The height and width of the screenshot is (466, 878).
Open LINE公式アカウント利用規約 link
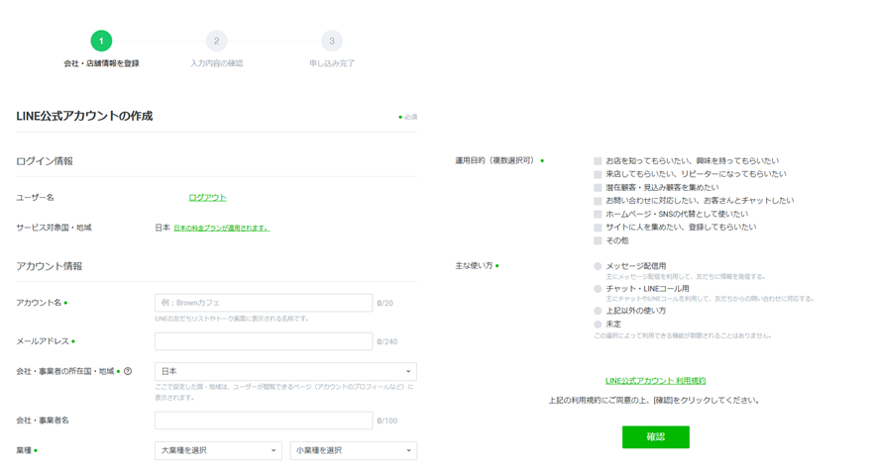(655, 381)
